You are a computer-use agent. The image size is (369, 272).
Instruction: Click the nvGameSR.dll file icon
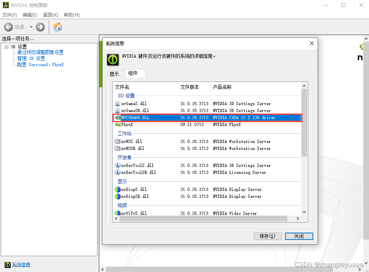tap(118, 110)
